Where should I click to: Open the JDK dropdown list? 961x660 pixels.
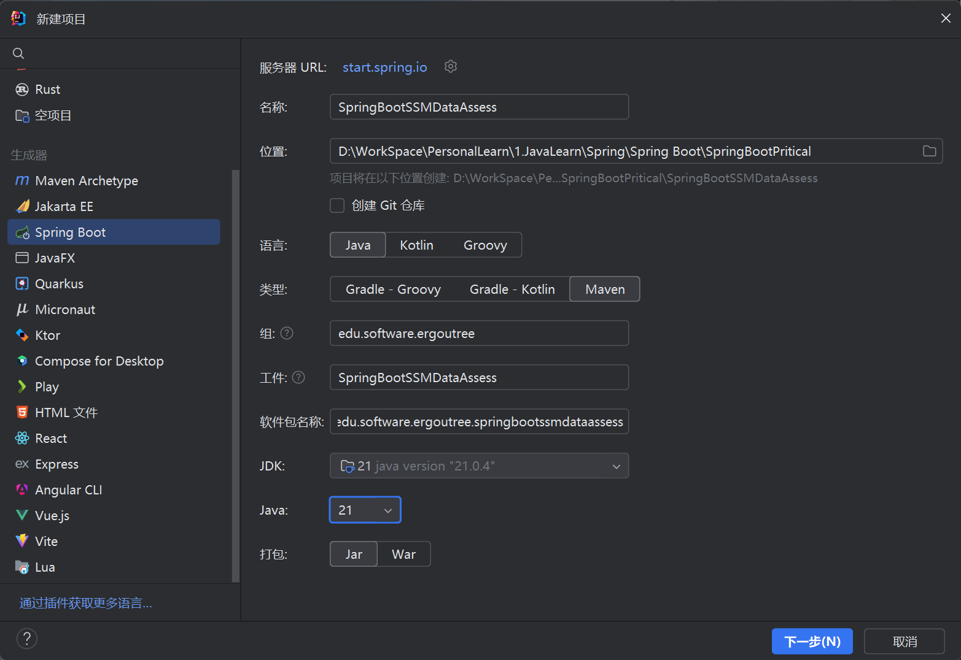(x=479, y=466)
